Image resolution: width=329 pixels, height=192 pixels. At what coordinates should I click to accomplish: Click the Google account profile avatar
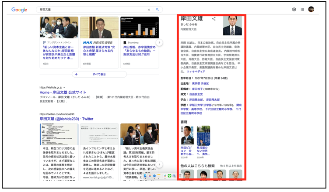pyautogui.click(x=311, y=9)
